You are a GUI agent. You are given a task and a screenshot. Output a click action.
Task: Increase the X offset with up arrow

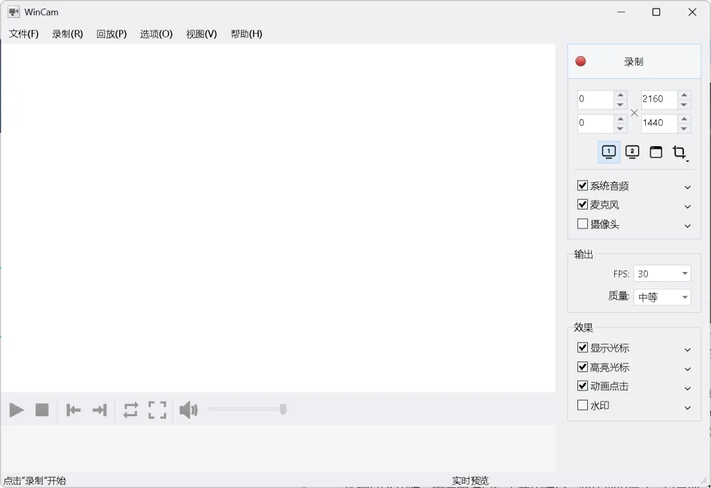[620, 95]
